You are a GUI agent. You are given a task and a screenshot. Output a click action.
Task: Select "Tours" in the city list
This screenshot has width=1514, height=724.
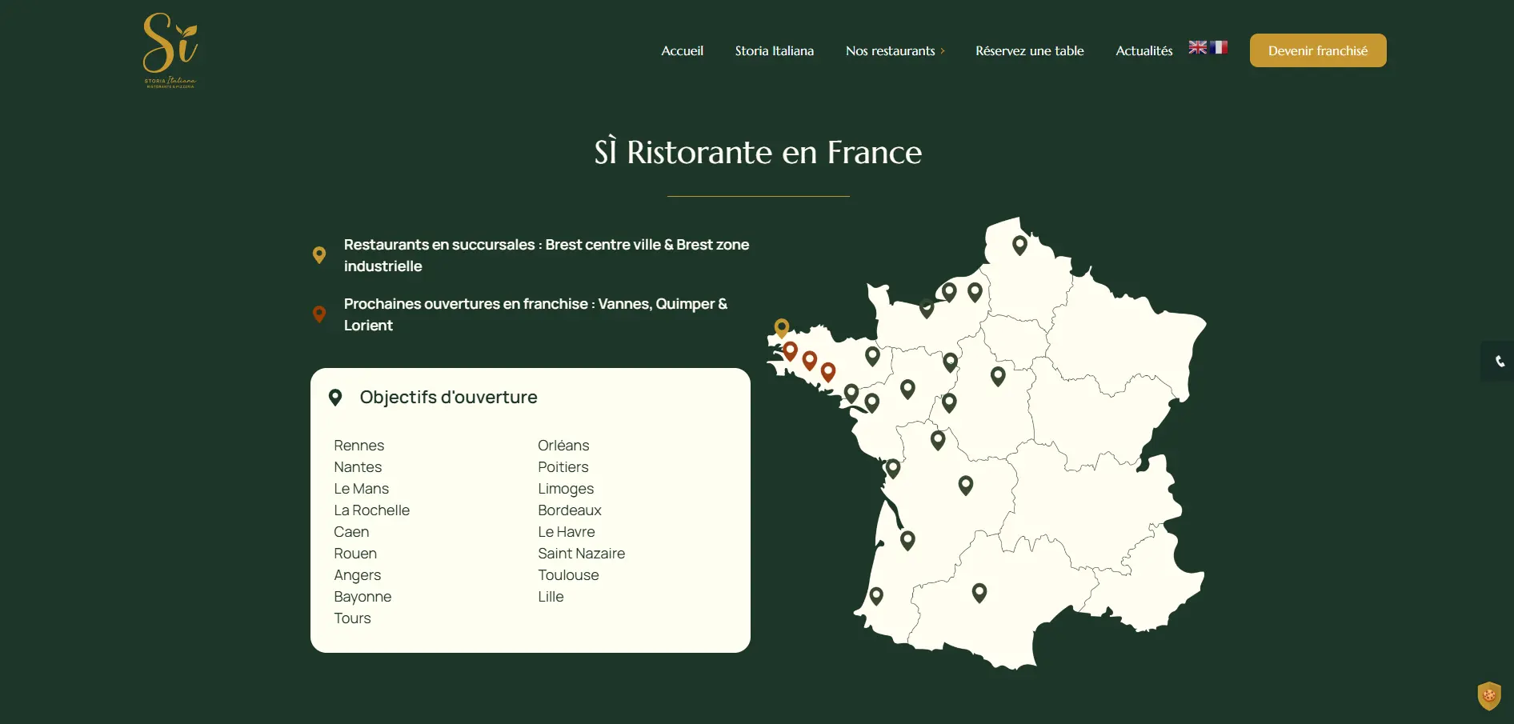click(353, 618)
